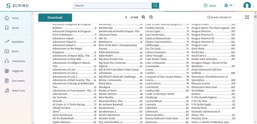Viewport: 257px width, 124px height.
Task: Click the Sheet Music note icon
Action: coord(7,91)
